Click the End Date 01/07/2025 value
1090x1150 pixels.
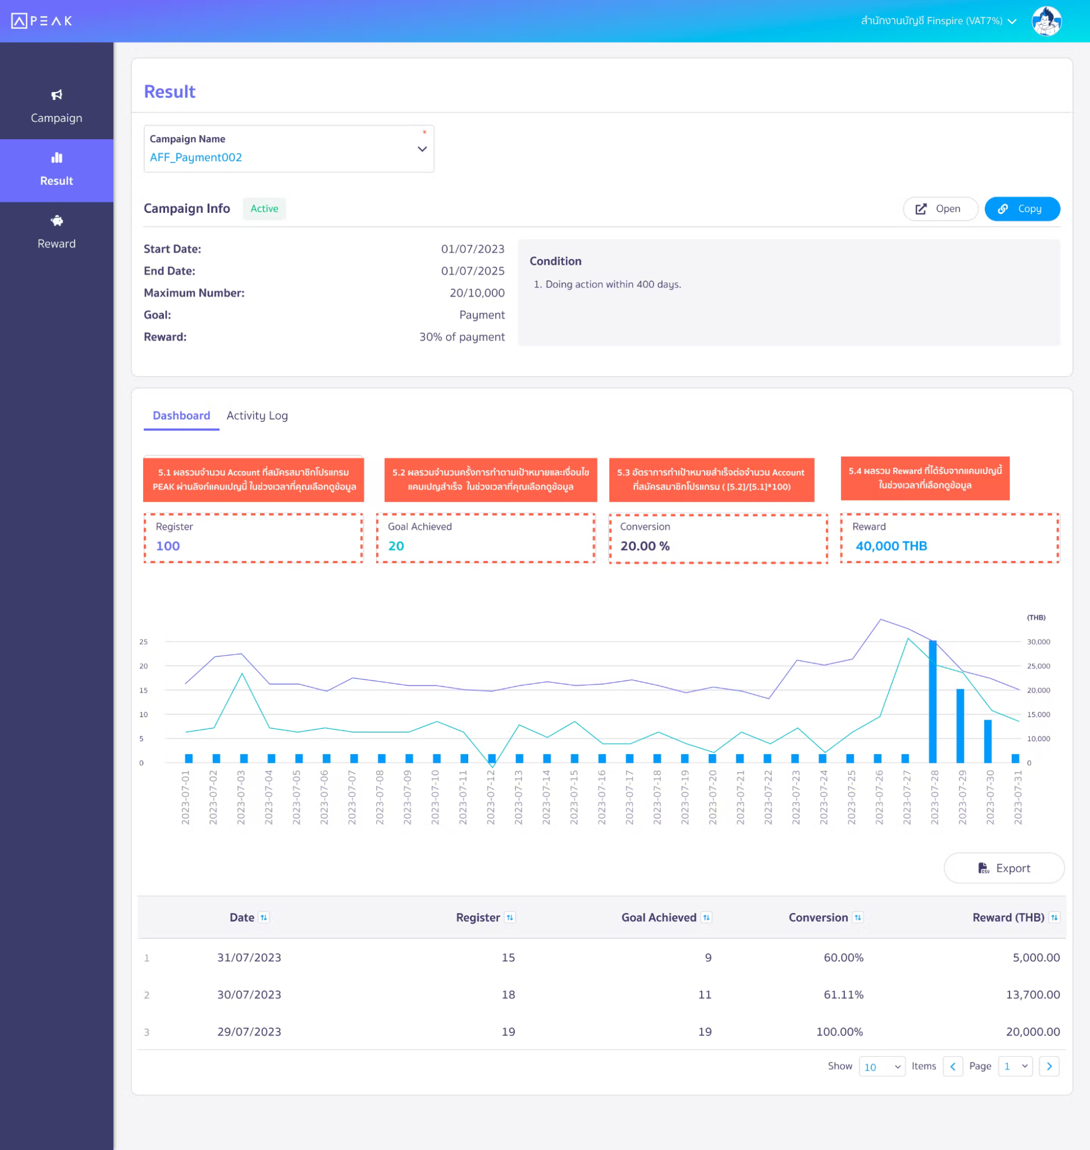[x=472, y=271]
